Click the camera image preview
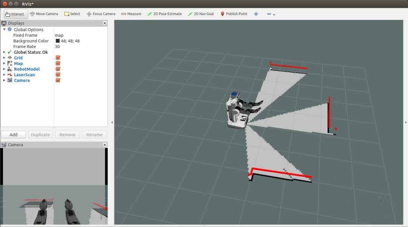 [54, 186]
